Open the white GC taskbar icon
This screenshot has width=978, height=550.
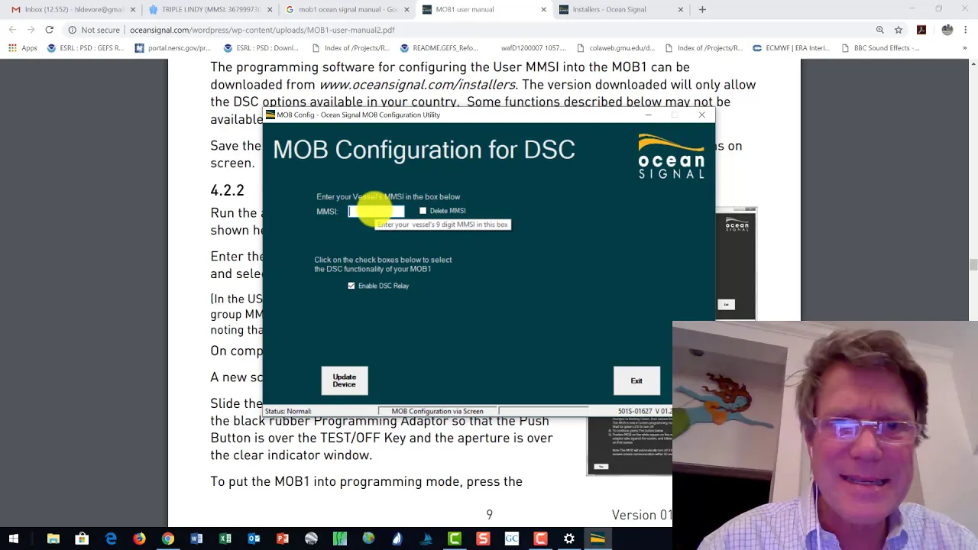[511, 539]
